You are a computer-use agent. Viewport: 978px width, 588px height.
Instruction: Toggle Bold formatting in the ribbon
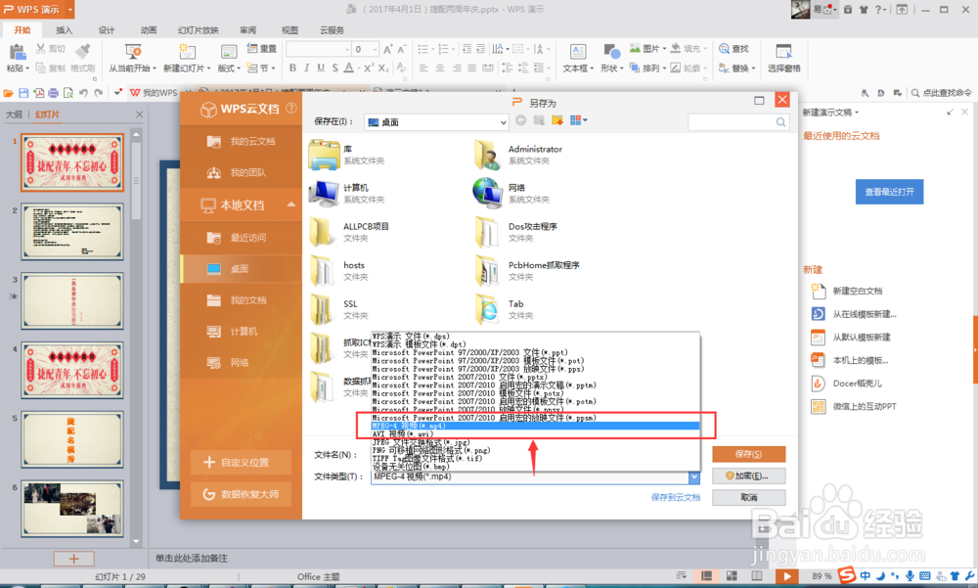pyautogui.click(x=292, y=68)
